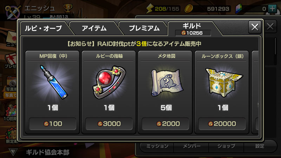Select the ギルド tab

(x=192, y=29)
